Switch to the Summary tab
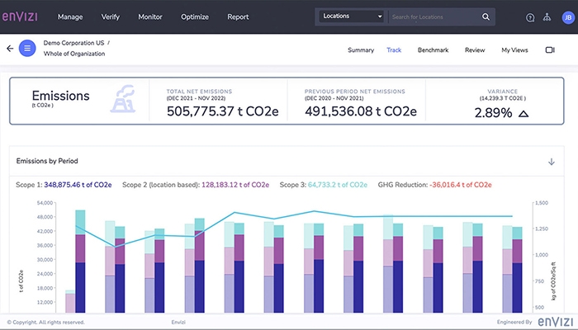Image resolution: width=578 pixels, height=330 pixels. [x=360, y=50]
